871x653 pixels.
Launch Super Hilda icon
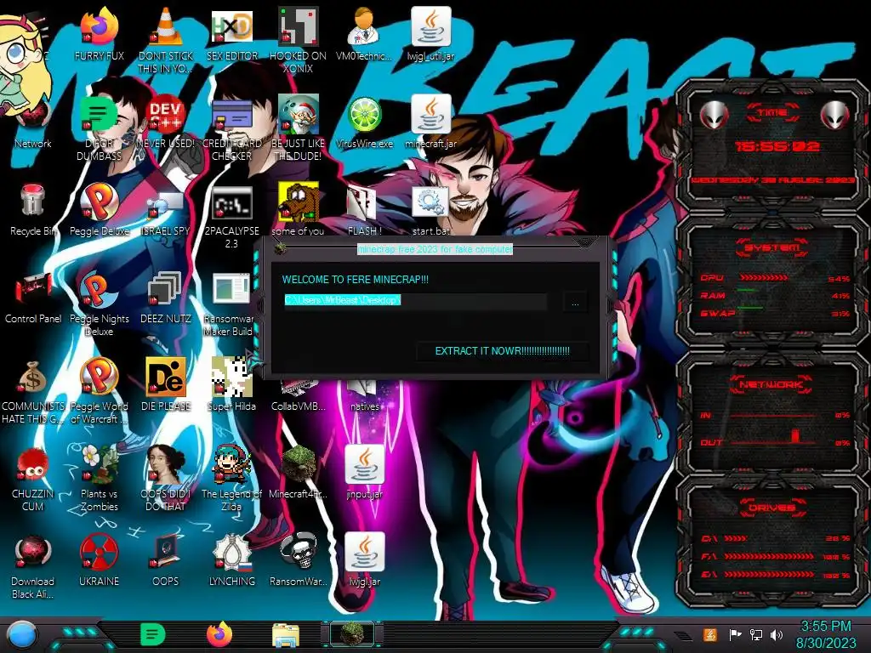point(231,378)
